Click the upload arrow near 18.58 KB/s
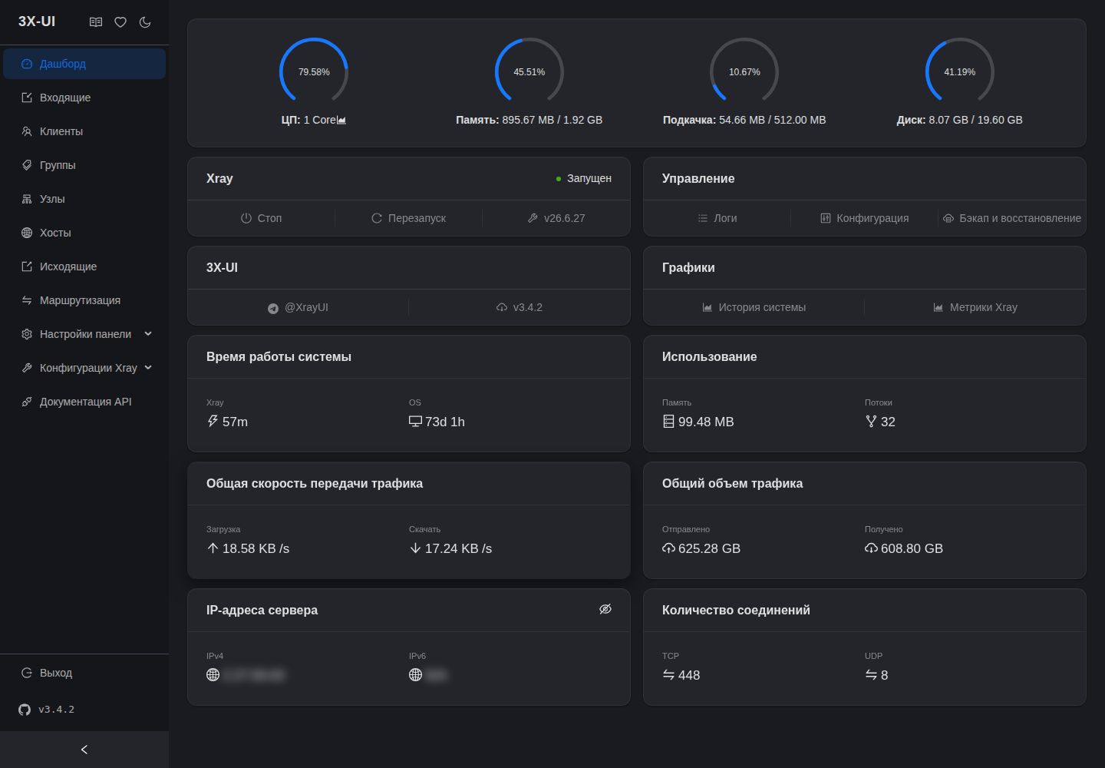Image resolution: width=1105 pixels, height=768 pixels. pos(213,548)
